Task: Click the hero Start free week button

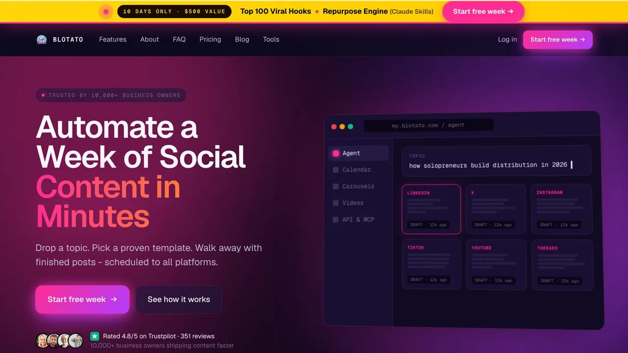Action: coord(82,300)
